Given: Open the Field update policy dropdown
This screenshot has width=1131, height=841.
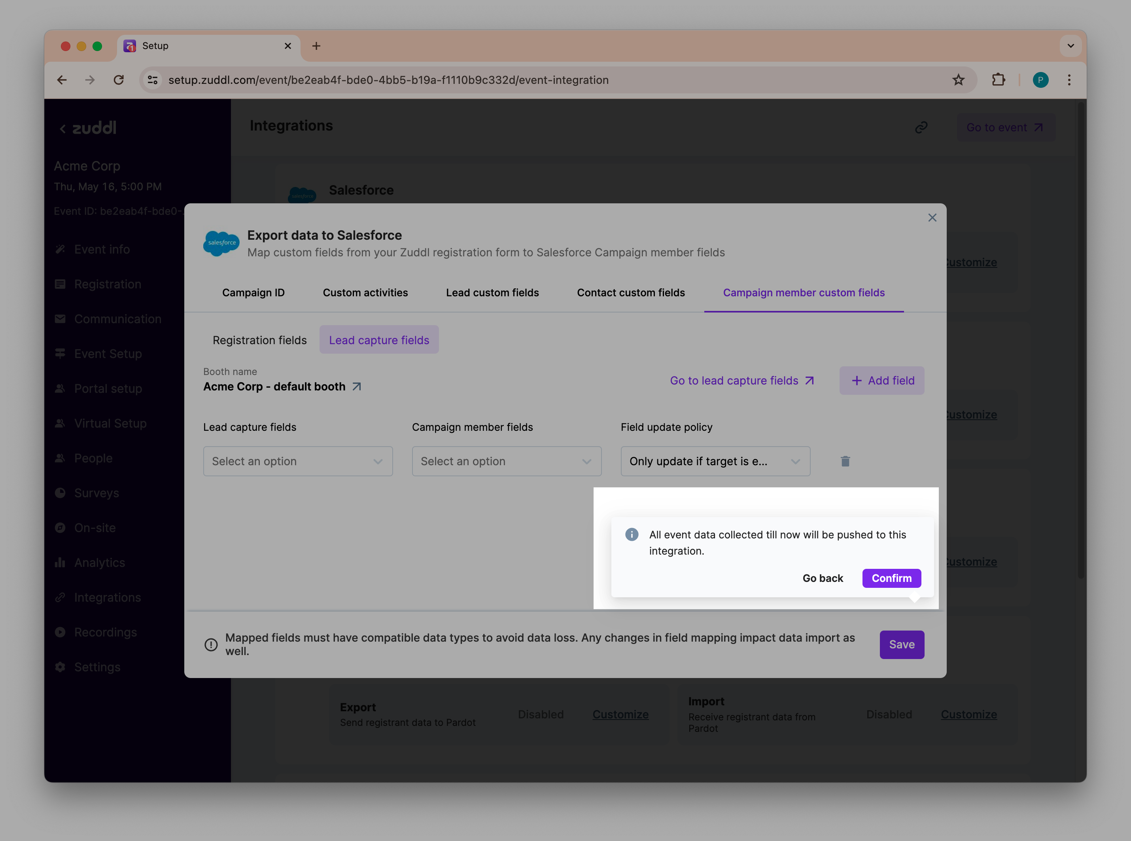Looking at the screenshot, I should (x=715, y=461).
